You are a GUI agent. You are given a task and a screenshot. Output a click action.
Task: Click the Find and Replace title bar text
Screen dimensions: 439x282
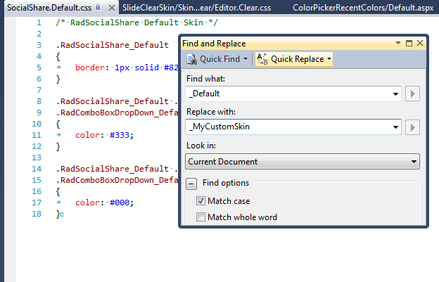[x=214, y=44]
